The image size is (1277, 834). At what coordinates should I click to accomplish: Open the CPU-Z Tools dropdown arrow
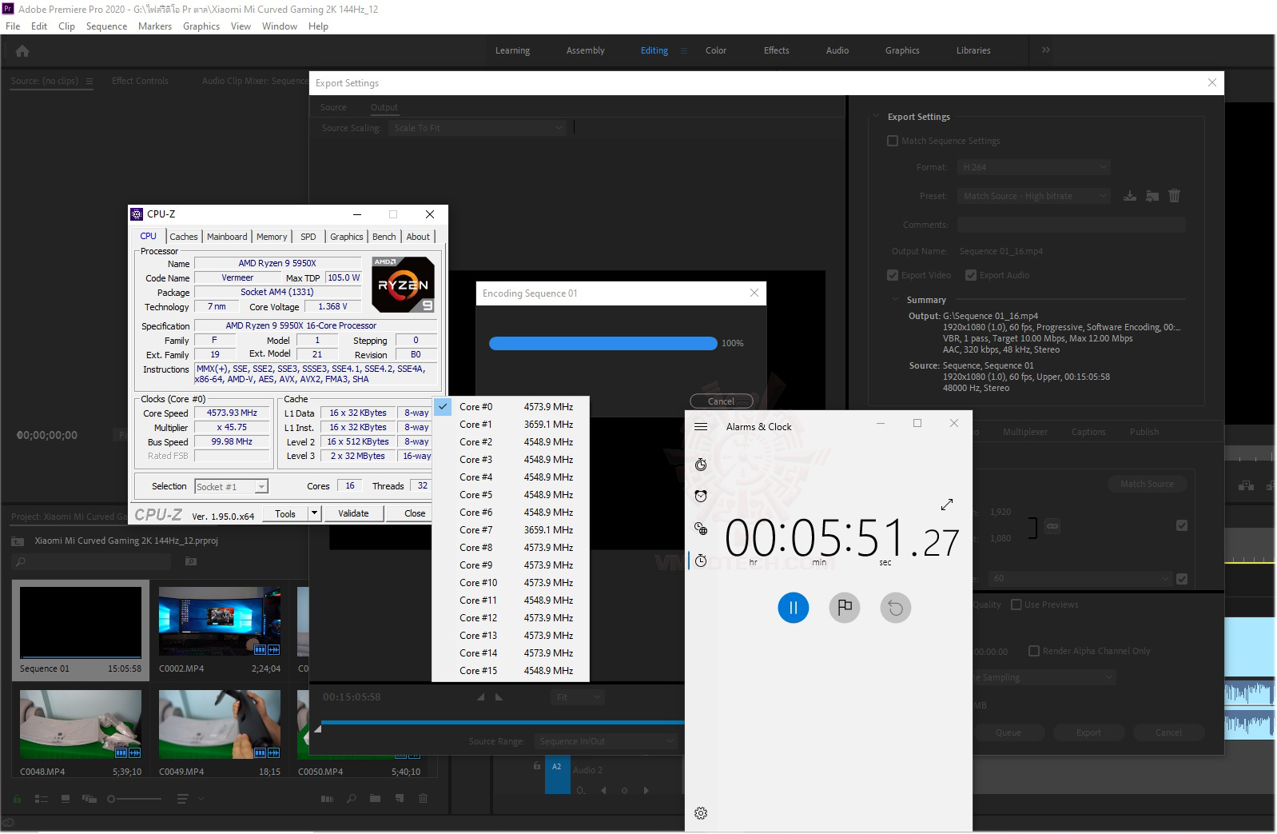pos(315,513)
